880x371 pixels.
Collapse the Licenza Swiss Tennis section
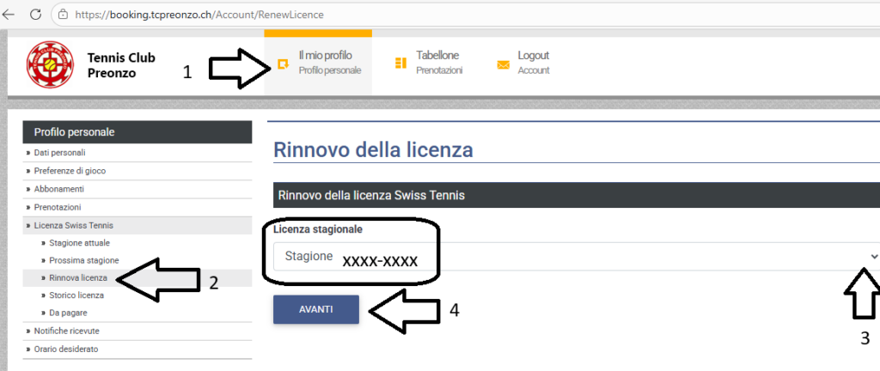(74, 225)
